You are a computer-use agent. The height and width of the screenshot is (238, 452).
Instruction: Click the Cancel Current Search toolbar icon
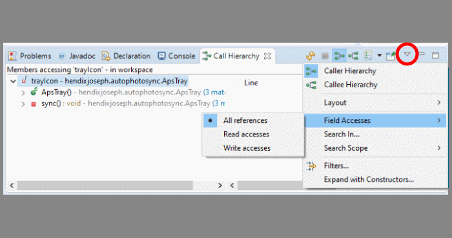325,56
